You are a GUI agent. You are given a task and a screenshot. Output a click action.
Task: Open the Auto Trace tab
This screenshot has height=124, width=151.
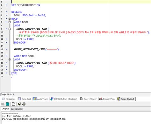(x=41, y=99)
